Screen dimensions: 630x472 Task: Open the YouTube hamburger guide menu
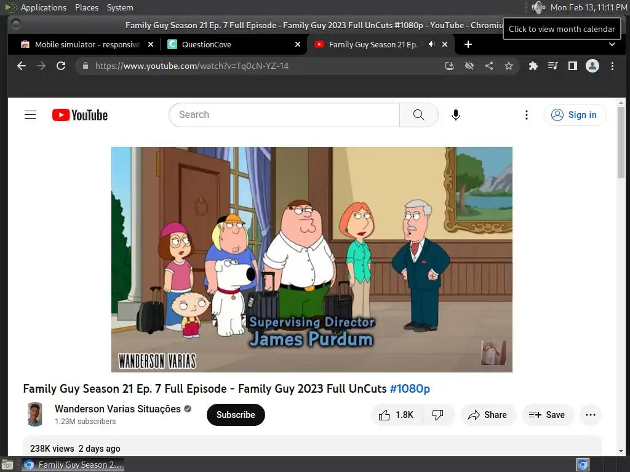30,115
